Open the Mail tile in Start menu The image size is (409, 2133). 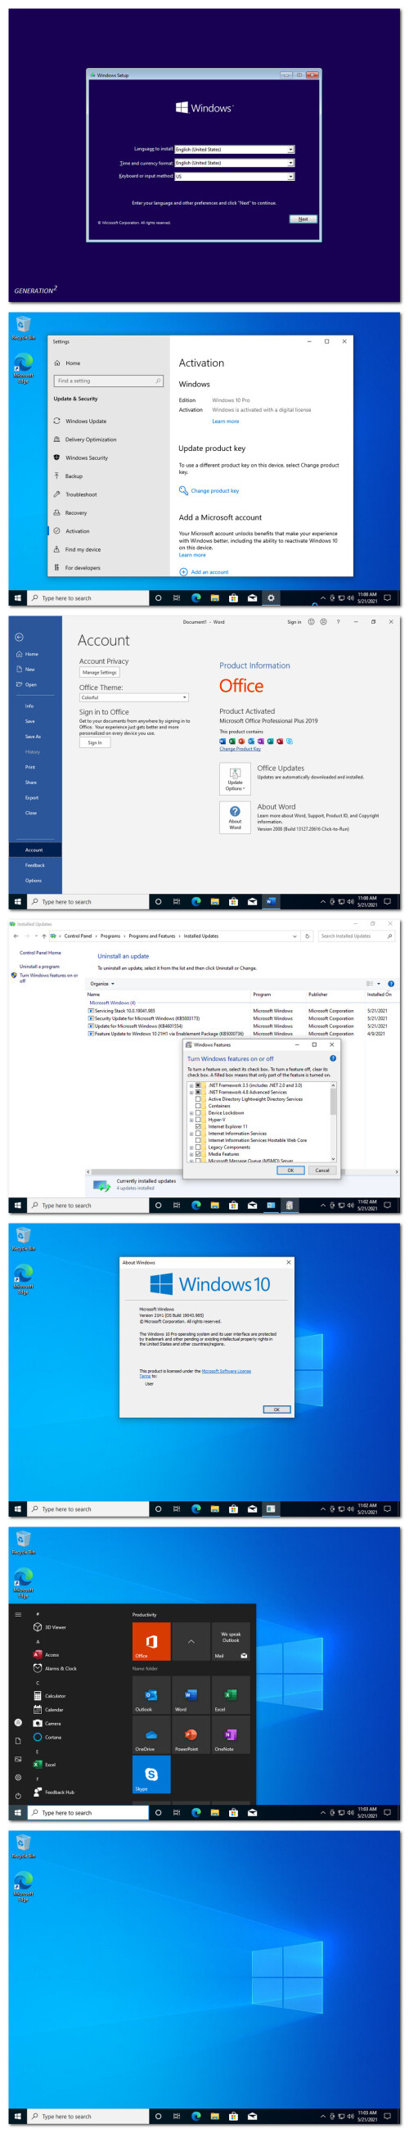pos(230,1641)
